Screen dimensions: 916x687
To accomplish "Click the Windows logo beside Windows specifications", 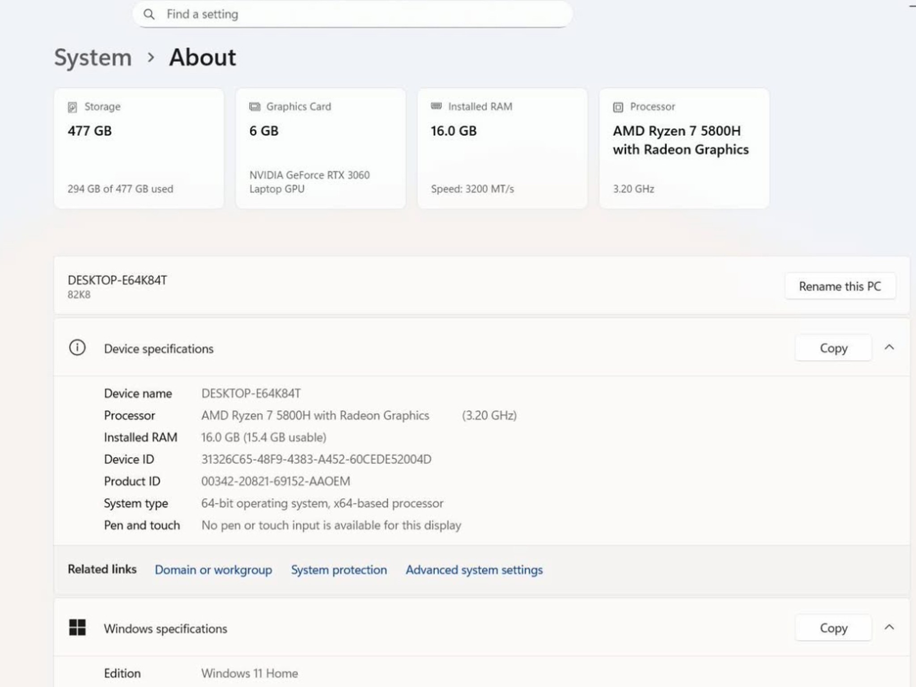I will click(77, 627).
